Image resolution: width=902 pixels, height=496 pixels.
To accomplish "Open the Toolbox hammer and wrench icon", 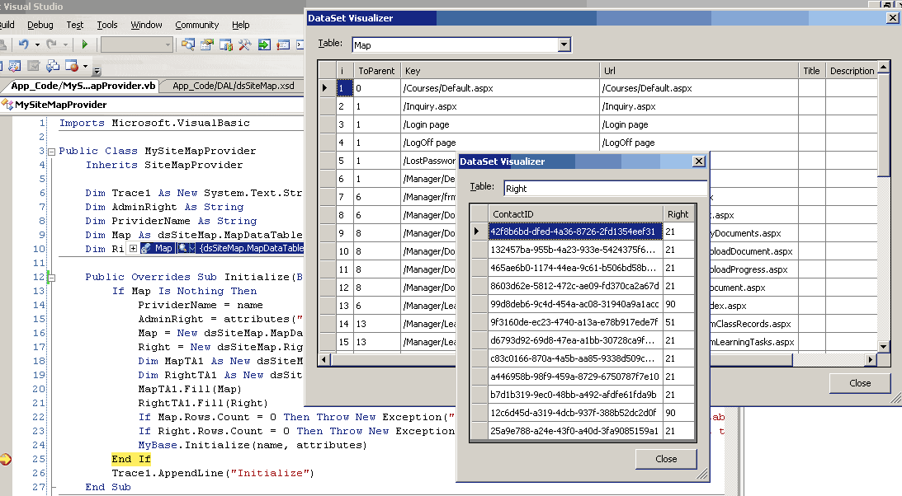I will (x=245, y=44).
